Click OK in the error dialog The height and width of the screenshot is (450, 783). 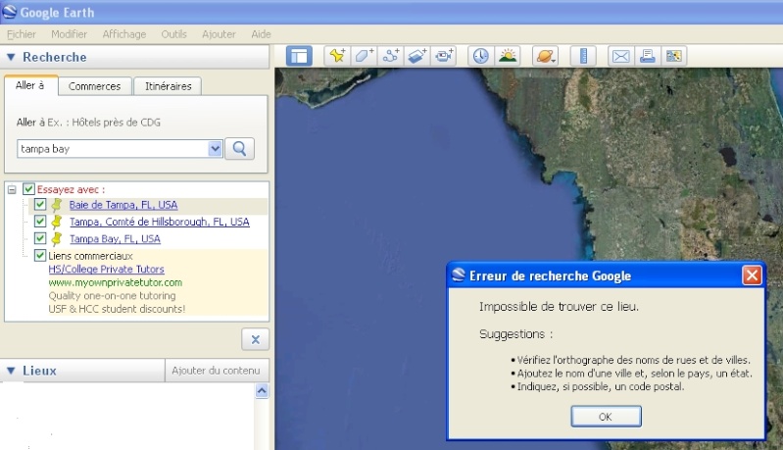click(606, 417)
